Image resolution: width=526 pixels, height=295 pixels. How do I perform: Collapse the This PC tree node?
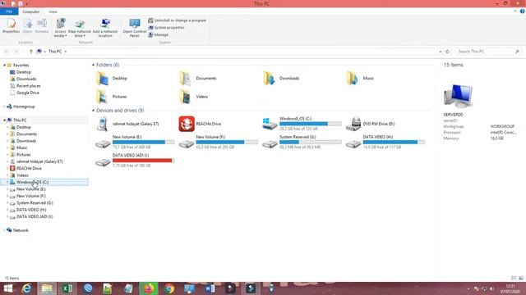4,120
